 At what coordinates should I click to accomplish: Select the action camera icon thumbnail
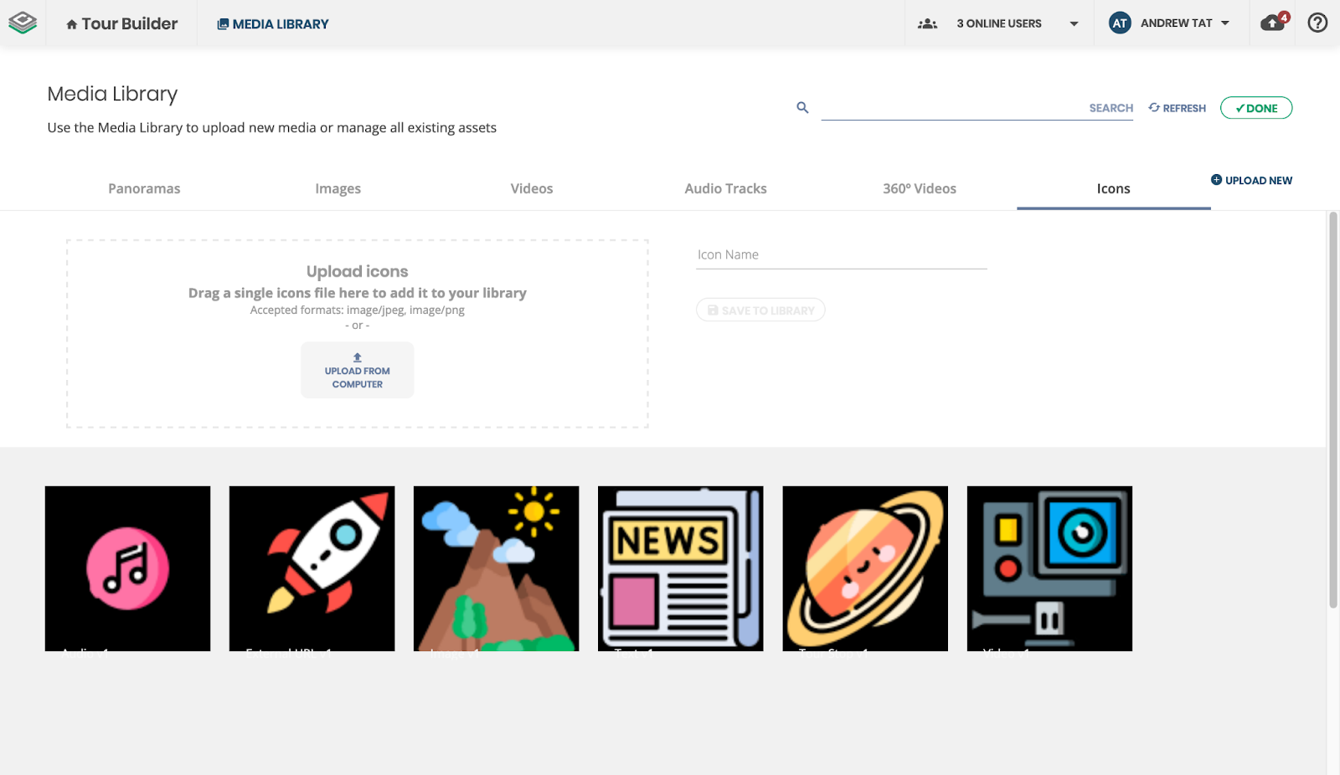point(1049,568)
